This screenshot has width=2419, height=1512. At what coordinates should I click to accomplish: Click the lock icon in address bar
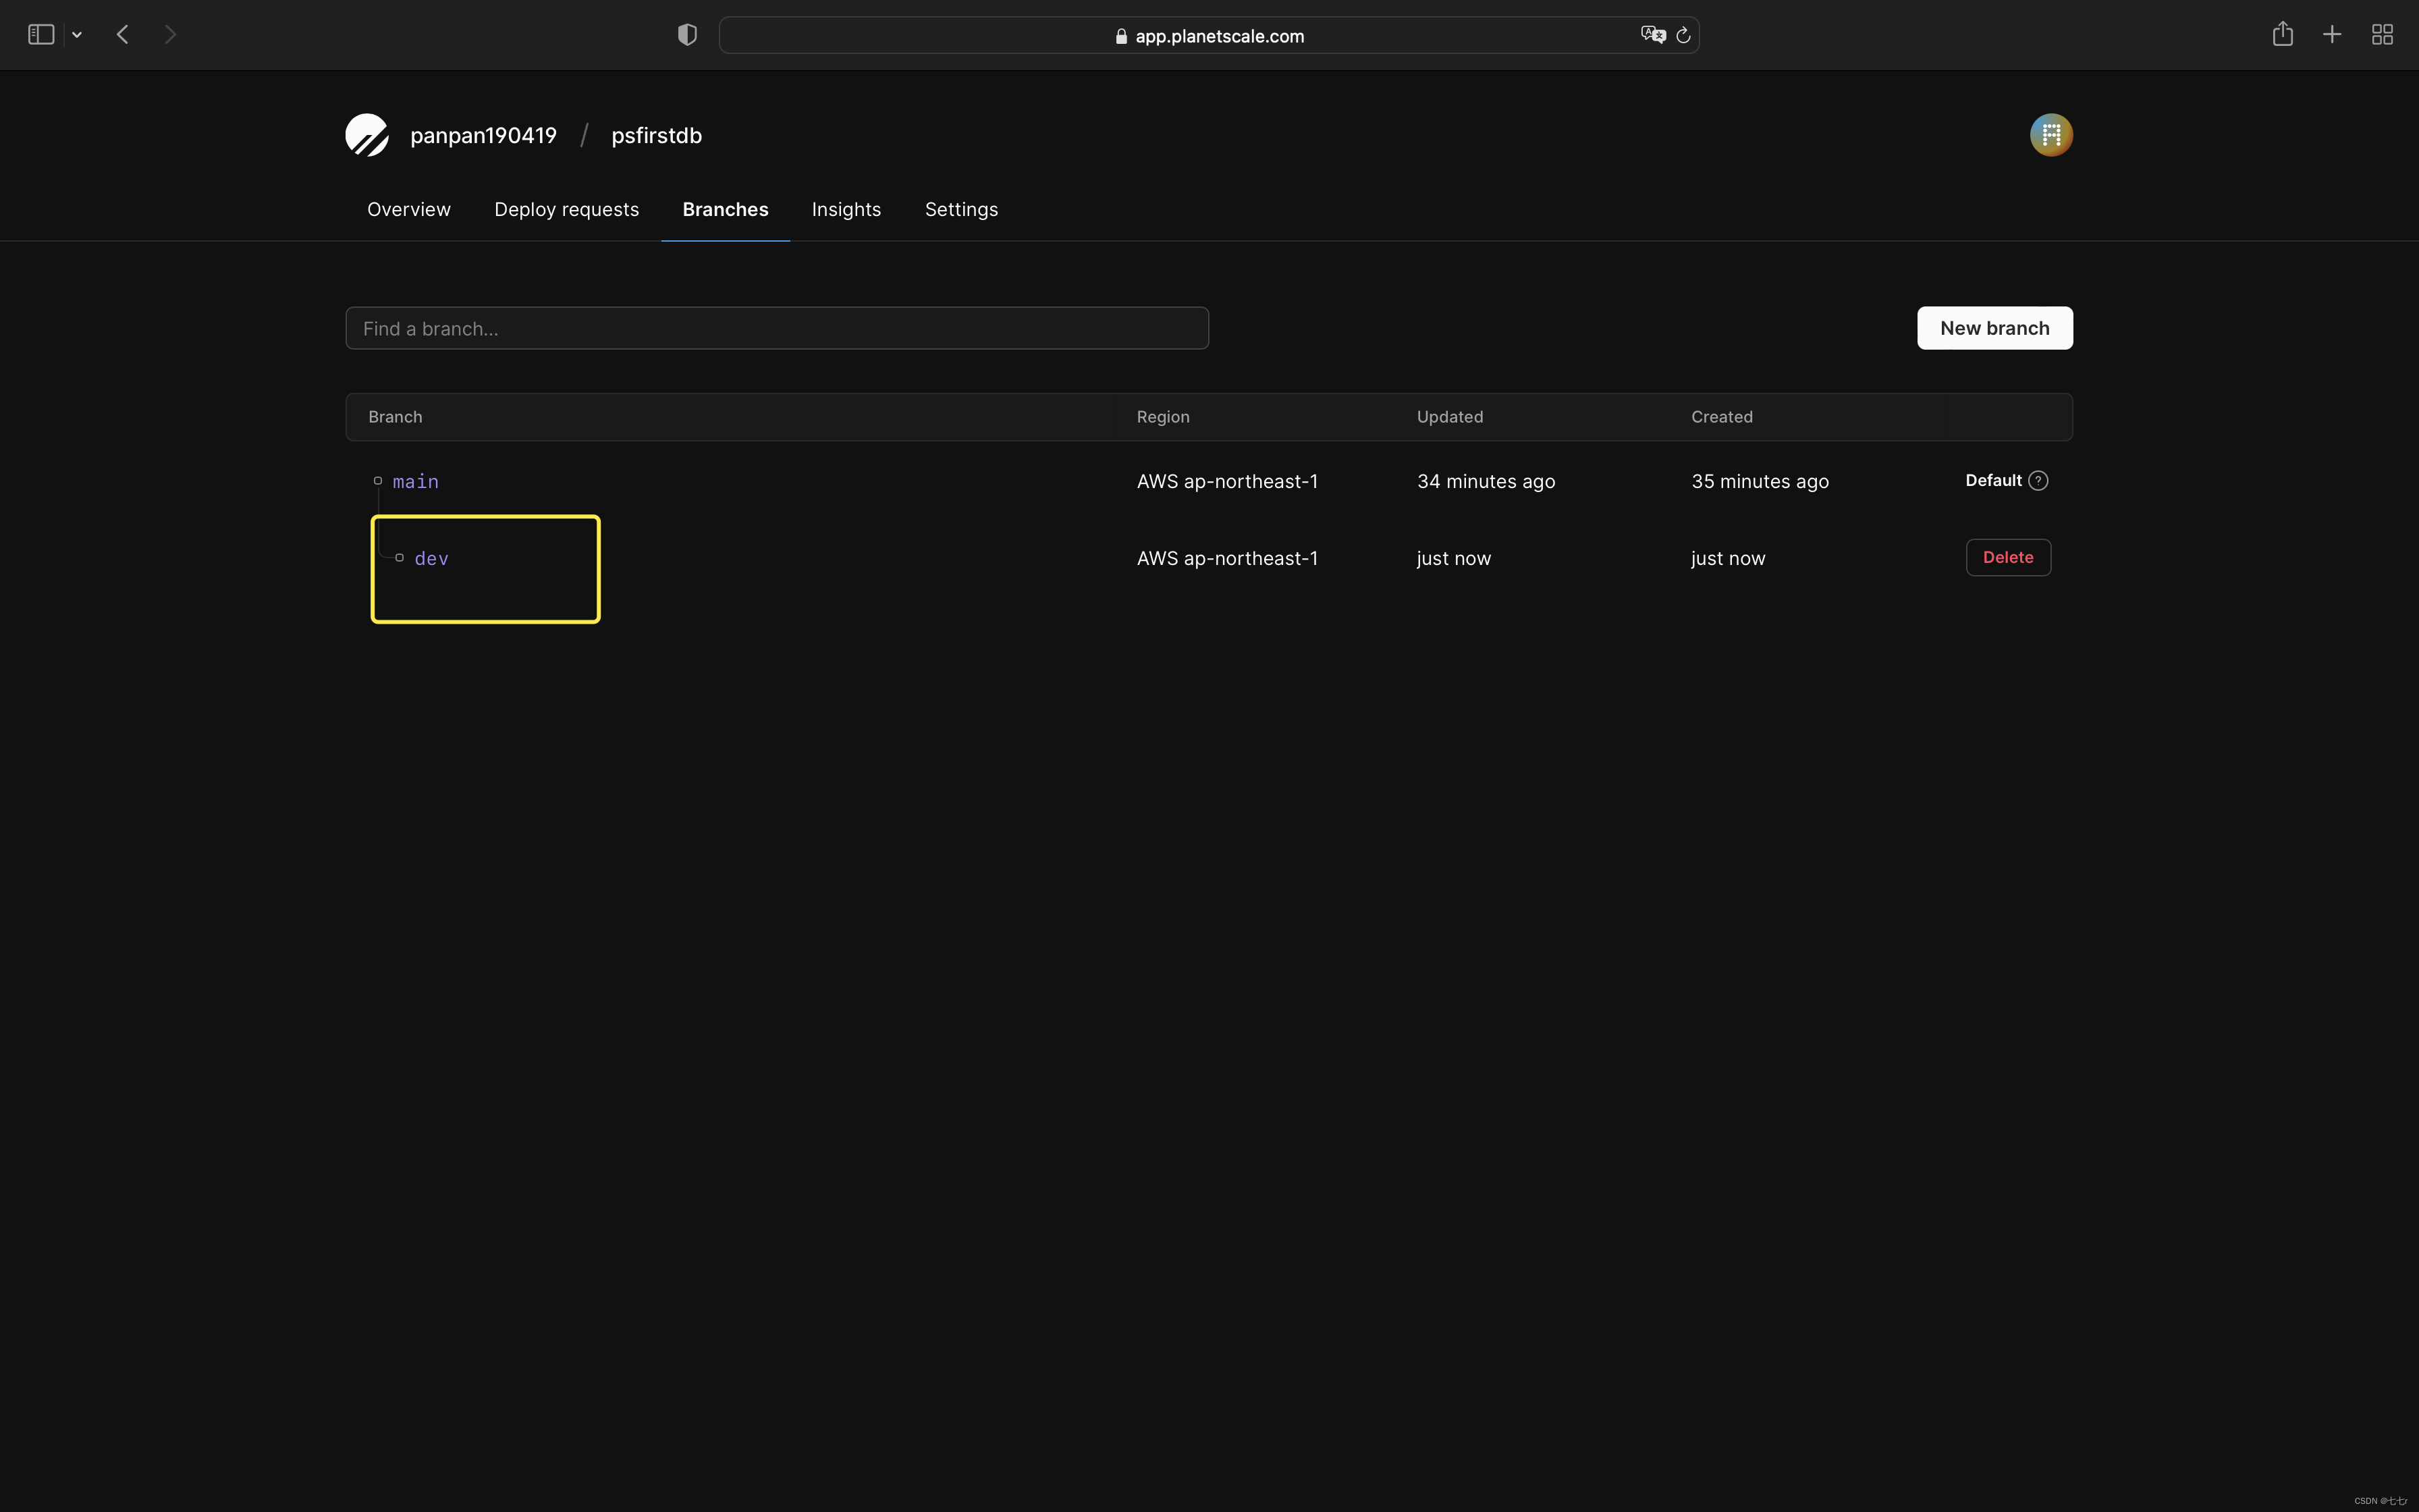[1122, 36]
